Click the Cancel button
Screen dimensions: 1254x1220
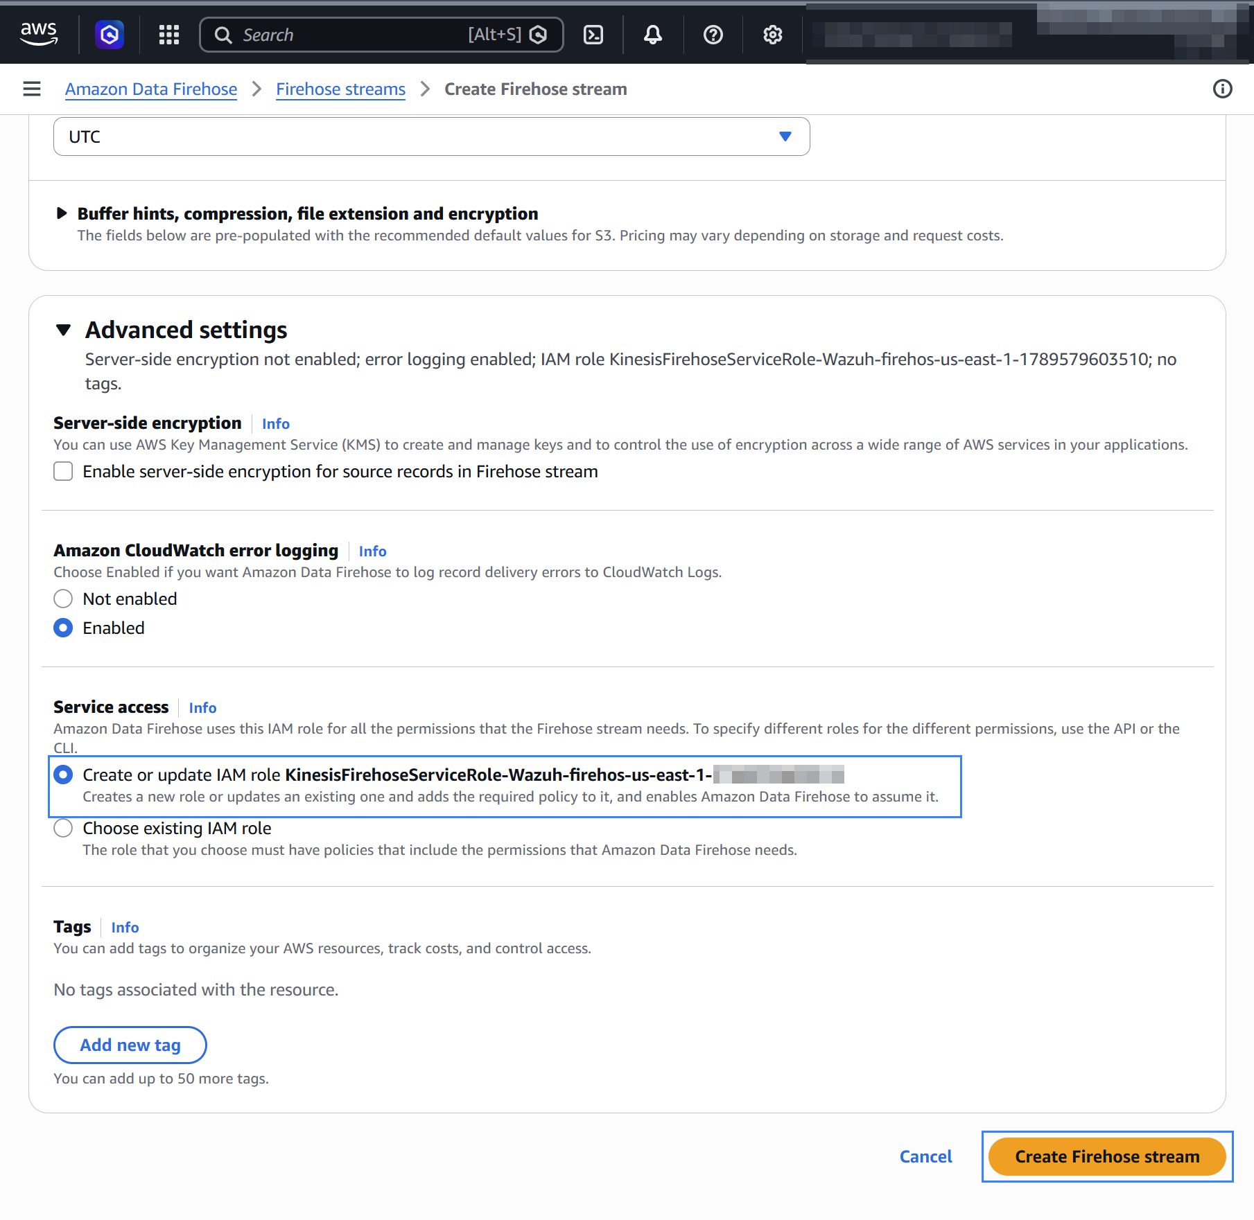click(x=925, y=1156)
